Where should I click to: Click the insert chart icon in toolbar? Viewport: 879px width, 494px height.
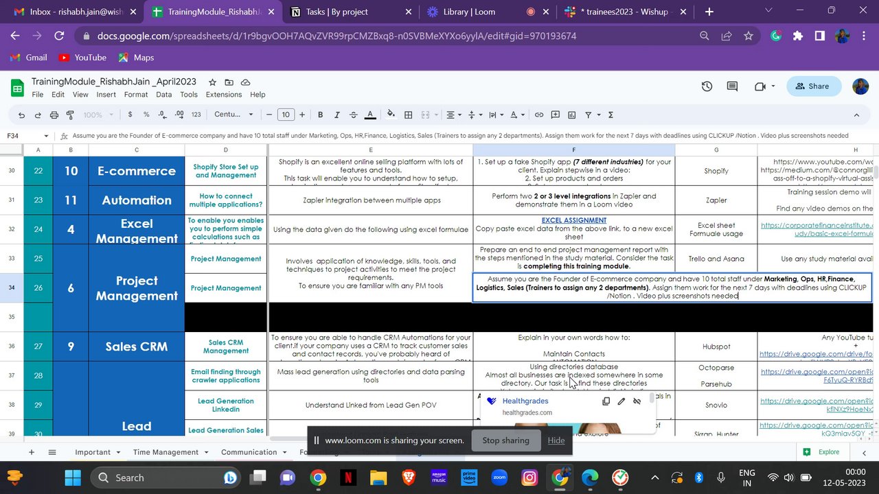(571, 115)
